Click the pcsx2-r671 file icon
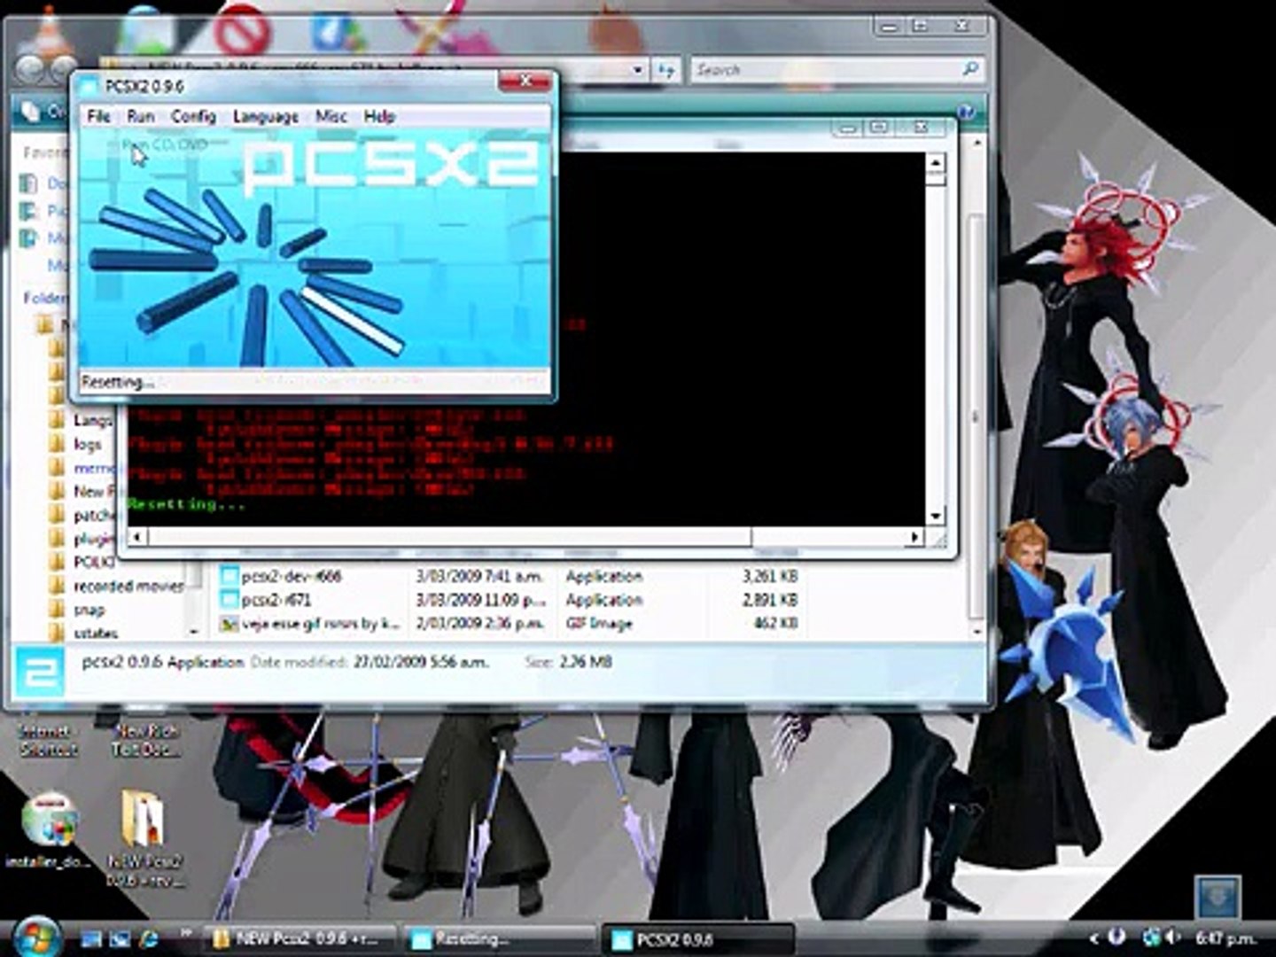The height and width of the screenshot is (957, 1276). (229, 600)
